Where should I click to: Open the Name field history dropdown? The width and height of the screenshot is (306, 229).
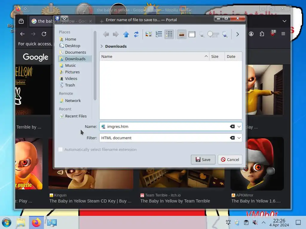pyautogui.click(x=239, y=126)
